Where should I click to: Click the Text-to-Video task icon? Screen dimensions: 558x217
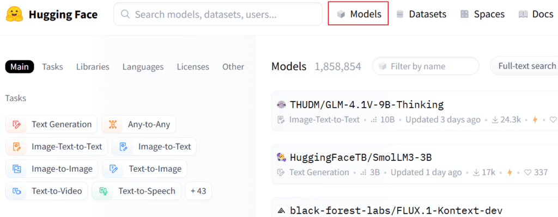16,191
